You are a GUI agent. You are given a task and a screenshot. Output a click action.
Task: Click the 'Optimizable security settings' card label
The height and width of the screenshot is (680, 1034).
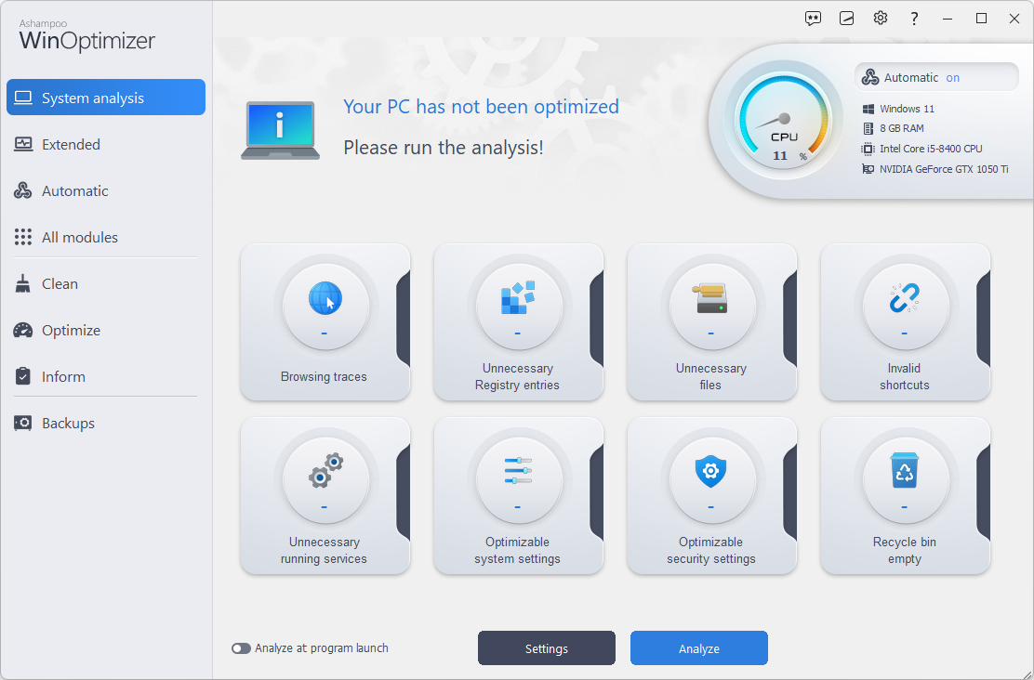pos(710,550)
